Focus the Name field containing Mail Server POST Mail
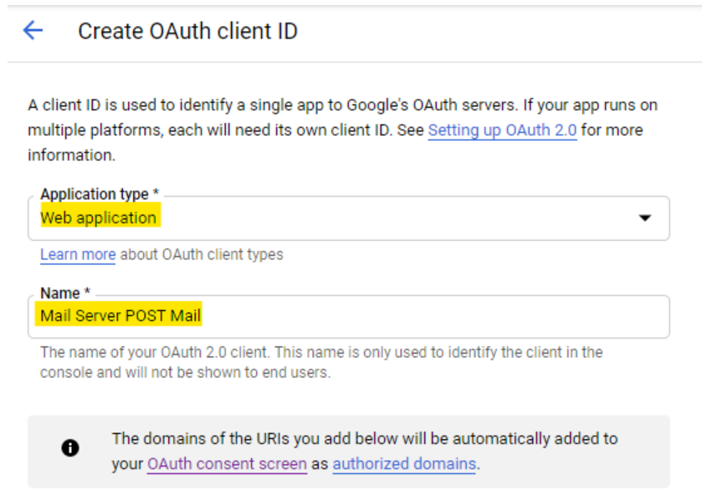This screenshot has width=702, height=496. pos(349,316)
